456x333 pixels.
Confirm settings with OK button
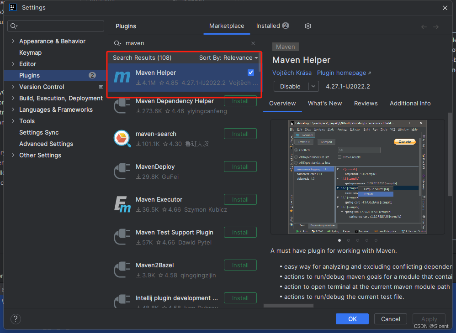[x=352, y=319]
